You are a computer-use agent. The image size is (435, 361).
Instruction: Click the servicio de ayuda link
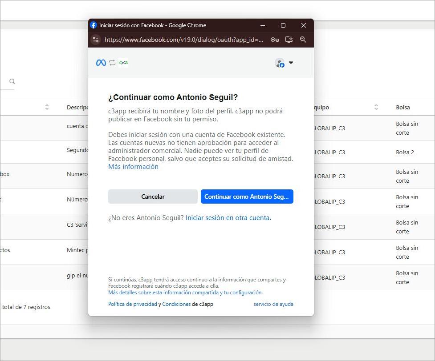pyautogui.click(x=273, y=304)
